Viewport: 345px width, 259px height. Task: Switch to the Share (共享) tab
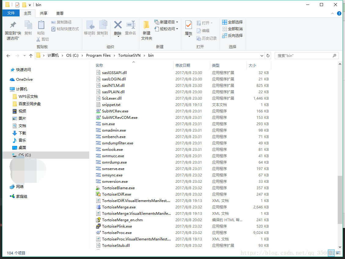pos(44,13)
